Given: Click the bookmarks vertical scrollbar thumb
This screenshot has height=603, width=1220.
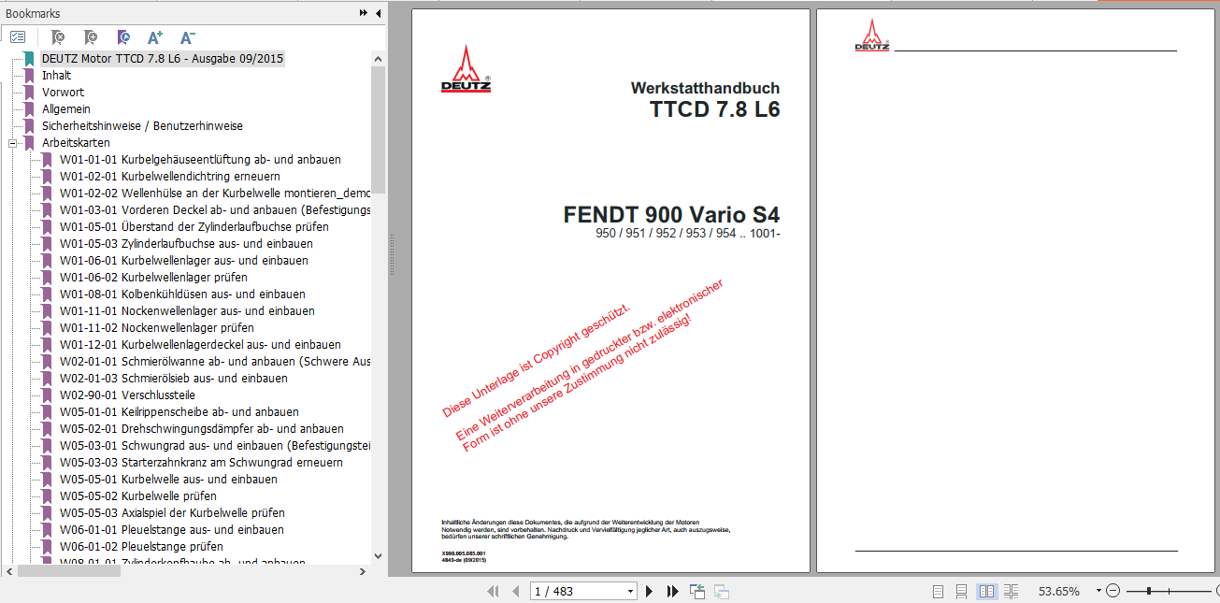Looking at the screenshot, I should pos(378,129).
